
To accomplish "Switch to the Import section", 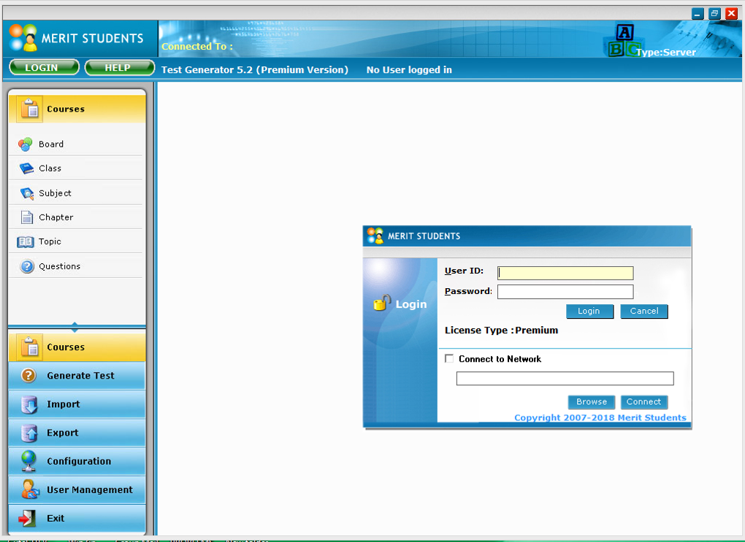I will tap(77, 404).
